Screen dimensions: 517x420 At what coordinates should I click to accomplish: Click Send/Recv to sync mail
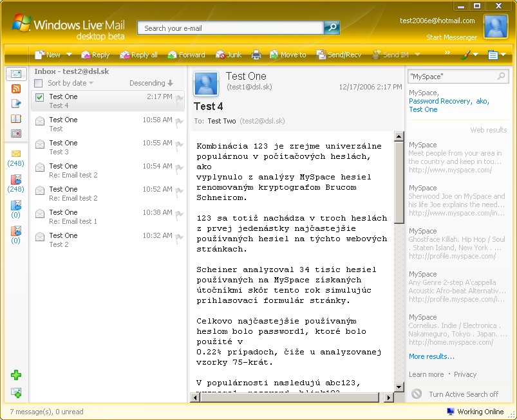coord(339,55)
